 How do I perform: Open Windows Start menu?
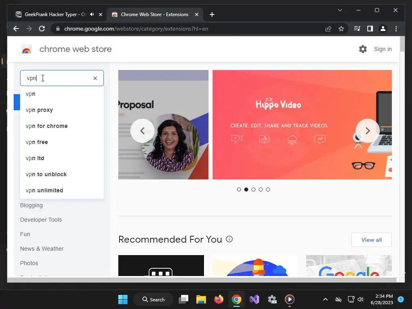[x=123, y=299]
